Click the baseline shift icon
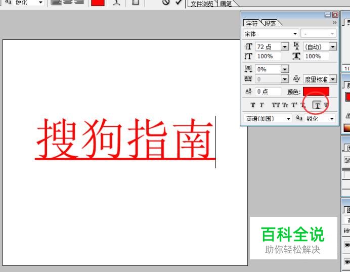The height and width of the screenshot is (272, 350). pos(248,92)
